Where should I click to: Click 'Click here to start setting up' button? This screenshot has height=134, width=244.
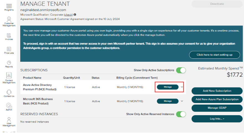click(x=214, y=55)
